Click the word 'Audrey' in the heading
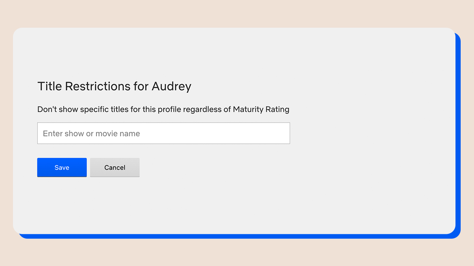Screen dimensions: 474x266 coord(171,86)
